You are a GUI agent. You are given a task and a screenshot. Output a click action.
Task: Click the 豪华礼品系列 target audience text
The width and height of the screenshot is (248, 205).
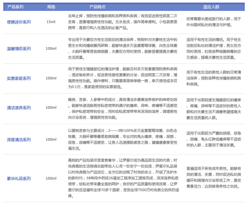(214, 177)
